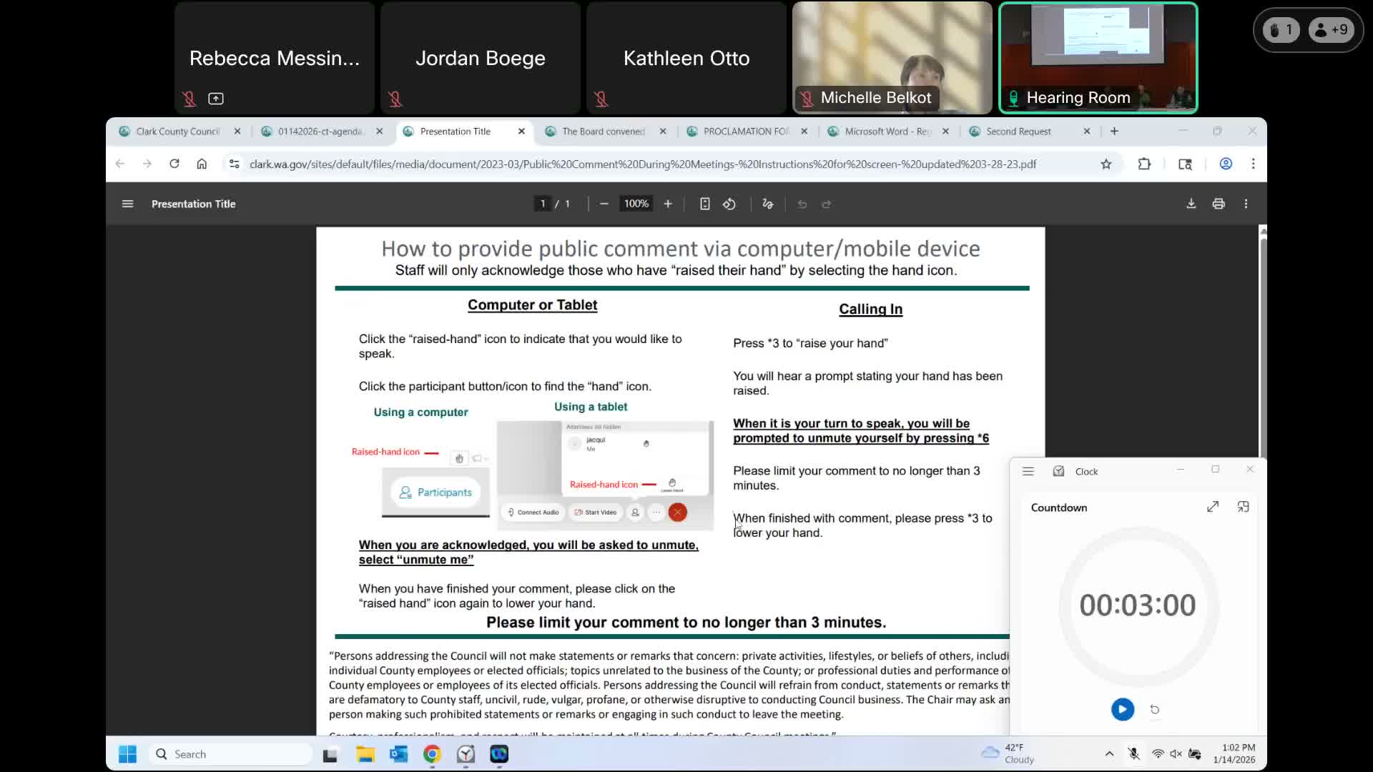
Task: Download the PDF document
Action: tap(1191, 204)
